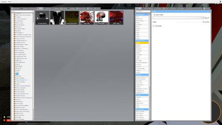Click the wrench edit-presets icon
The image size is (222, 125).
208,18
